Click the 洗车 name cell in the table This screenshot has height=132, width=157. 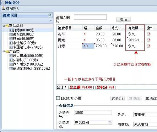pyautogui.click(x=69, y=34)
